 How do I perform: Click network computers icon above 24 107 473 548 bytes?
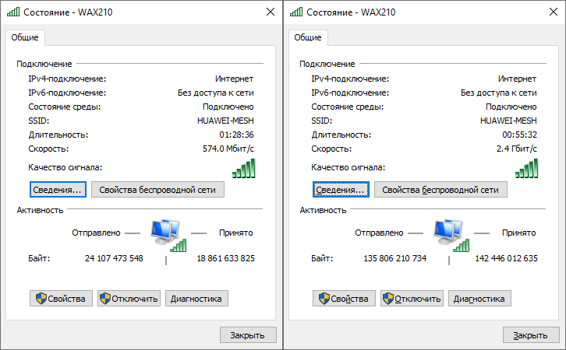pyautogui.click(x=168, y=235)
